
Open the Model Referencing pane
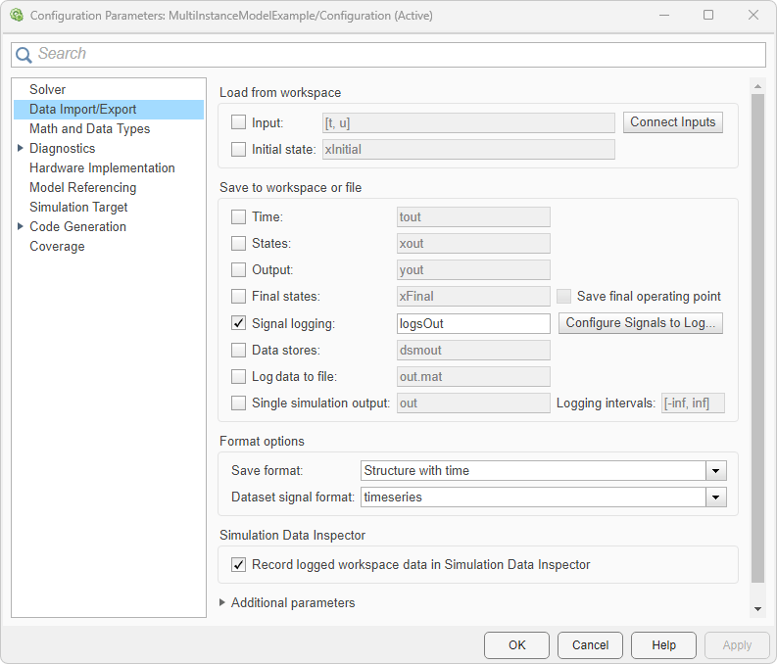[x=83, y=187]
